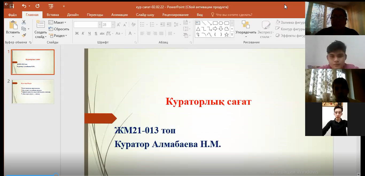Switch to the Вставка tab

point(53,15)
